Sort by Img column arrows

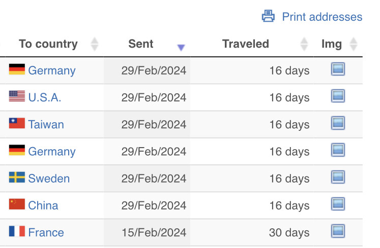coord(354,44)
